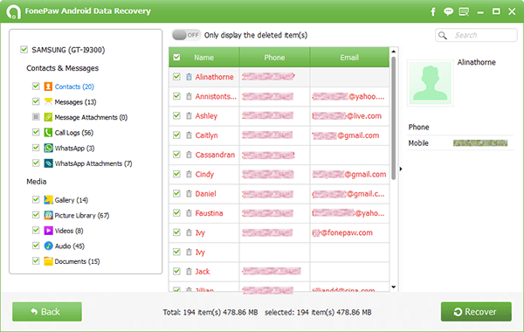Click the contact avatar thumbnail
This screenshot has height=332, width=524.
(430, 83)
